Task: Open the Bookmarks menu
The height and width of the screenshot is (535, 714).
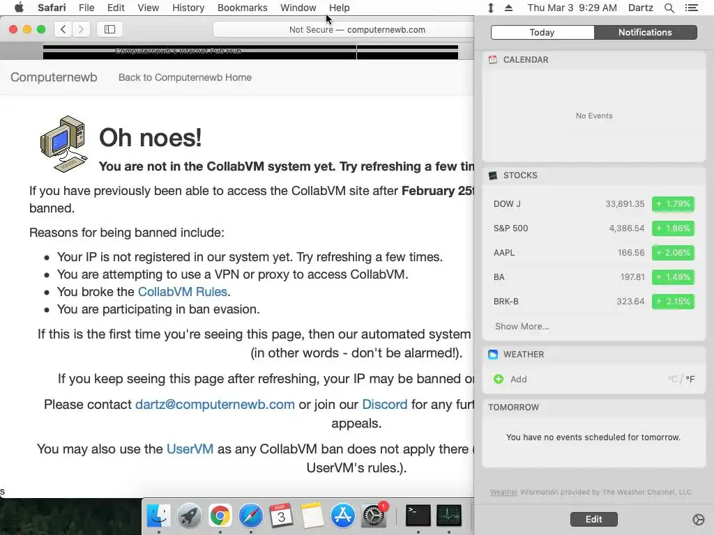Action: coord(242,8)
